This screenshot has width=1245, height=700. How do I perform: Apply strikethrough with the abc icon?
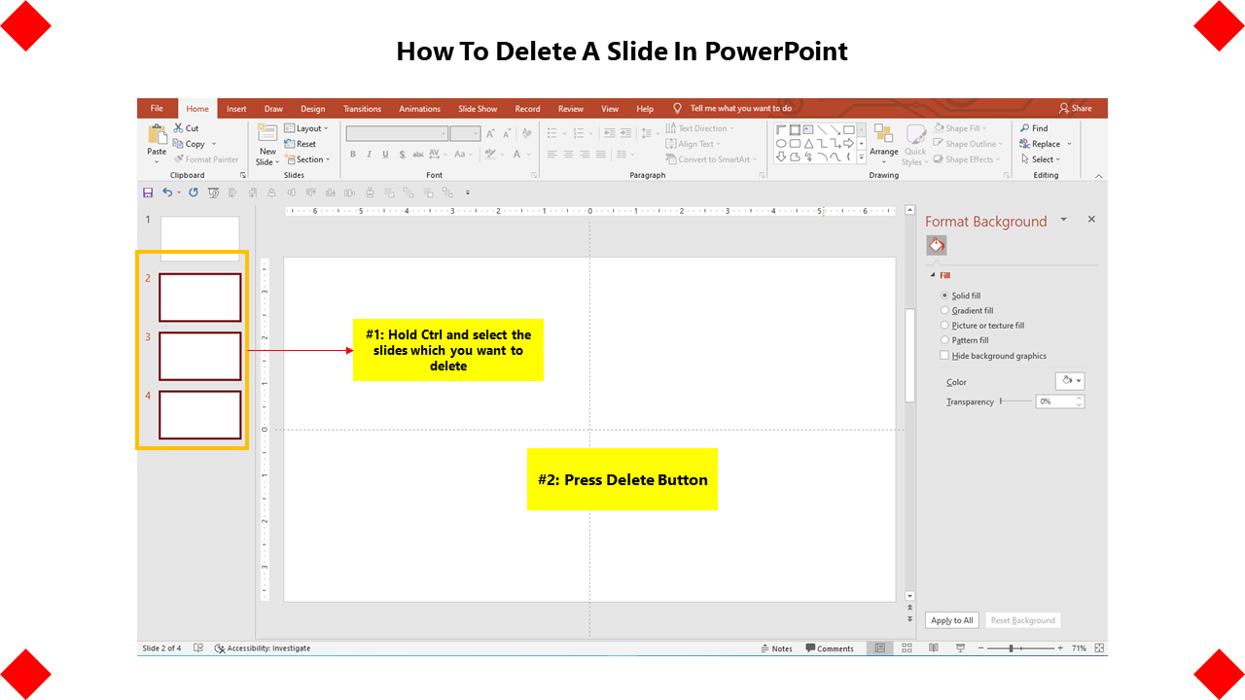(418, 155)
